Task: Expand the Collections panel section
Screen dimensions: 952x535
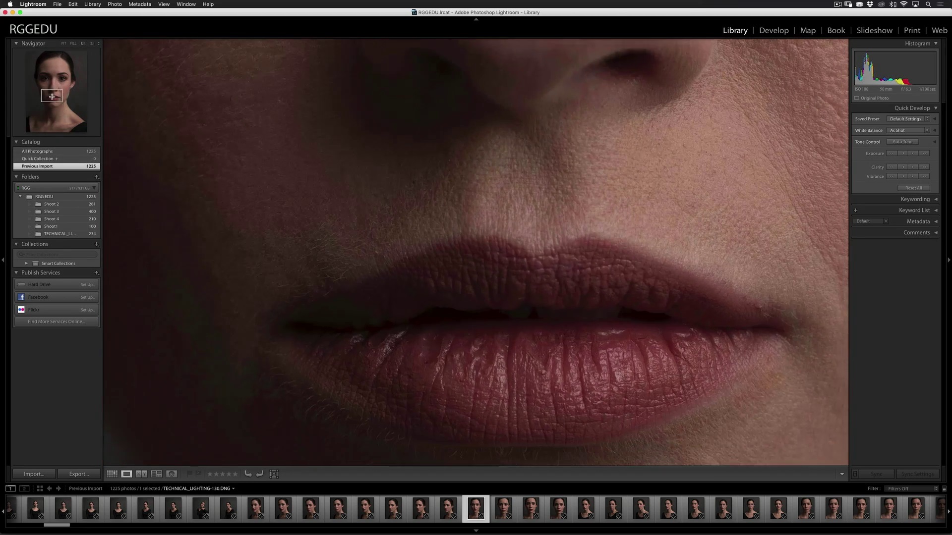Action: point(16,244)
